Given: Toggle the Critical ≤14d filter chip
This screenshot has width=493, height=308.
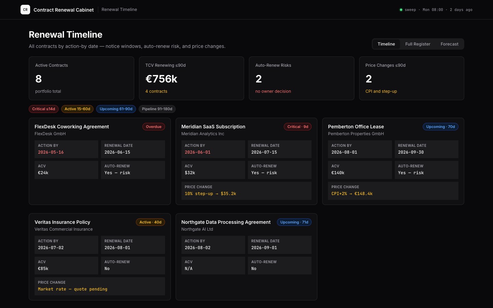Looking at the screenshot, I should tap(43, 109).
